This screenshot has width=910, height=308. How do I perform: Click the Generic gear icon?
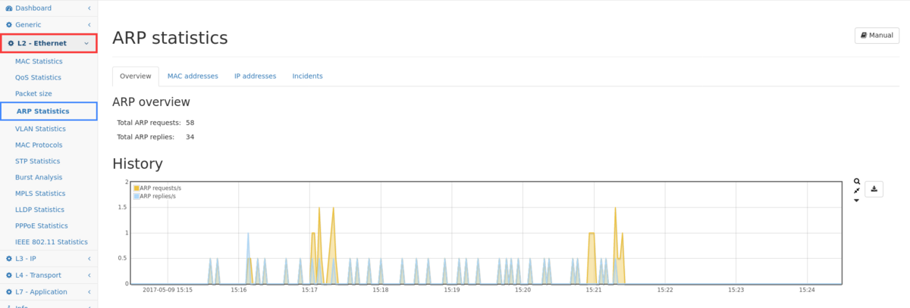point(9,25)
